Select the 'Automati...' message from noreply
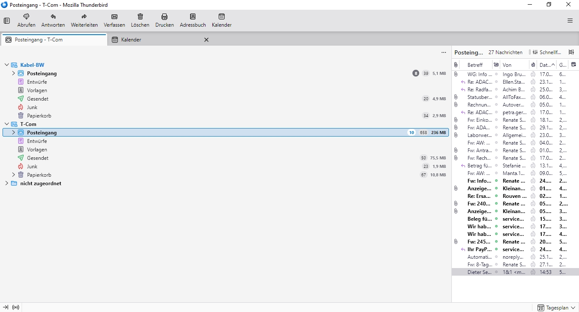 pos(515,257)
